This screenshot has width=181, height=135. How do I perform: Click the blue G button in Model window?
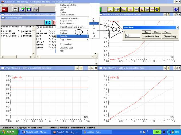click(48, 22)
